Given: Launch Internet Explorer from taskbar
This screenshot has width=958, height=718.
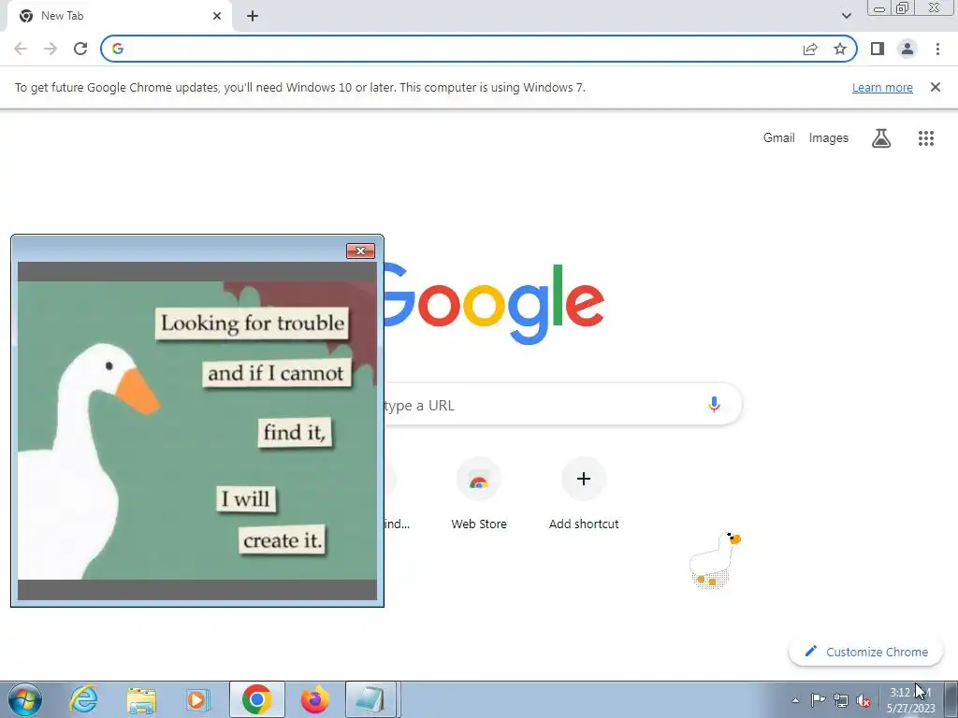Looking at the screenshot, I should (x=83, y=699).
